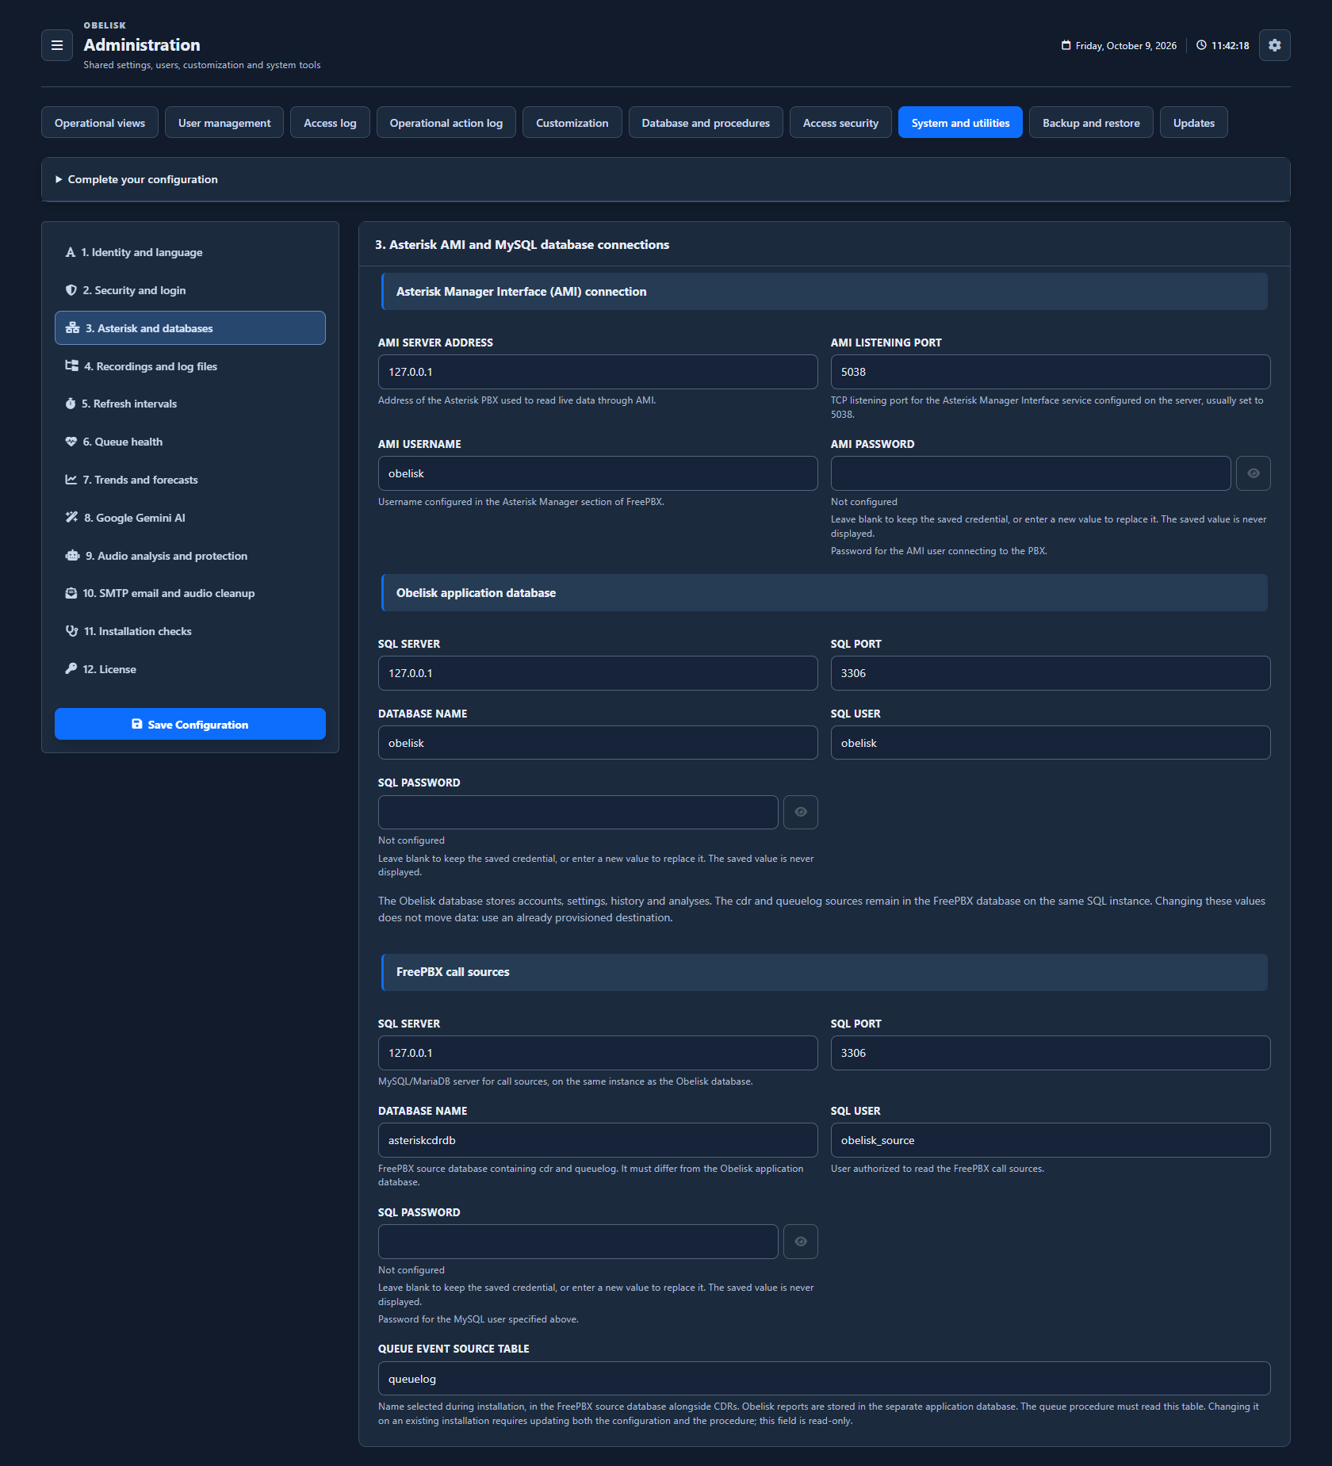Expand Complete your configuration section

click(666, 179)
